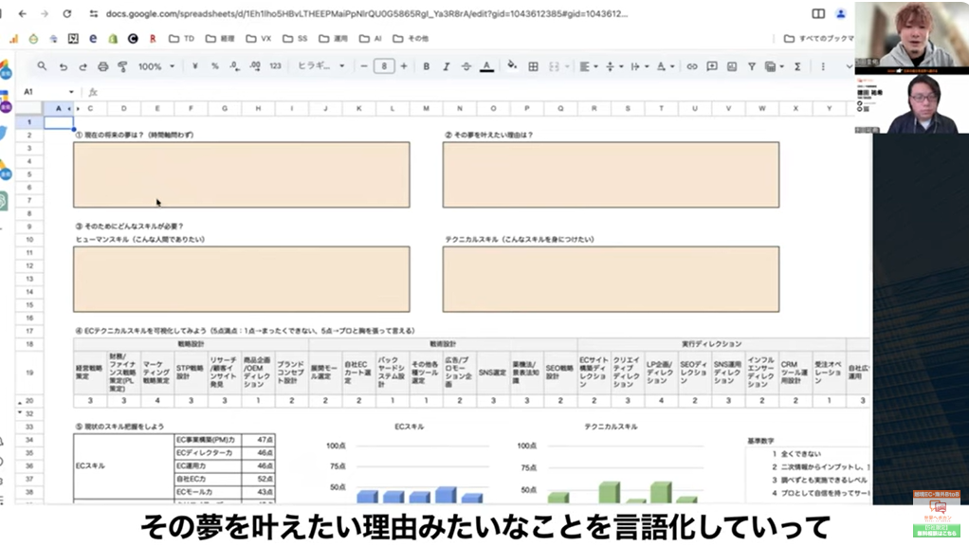This screenshot has height=546, width=969.
Task: Format as currency with yen icon
Action: (195, 66)
